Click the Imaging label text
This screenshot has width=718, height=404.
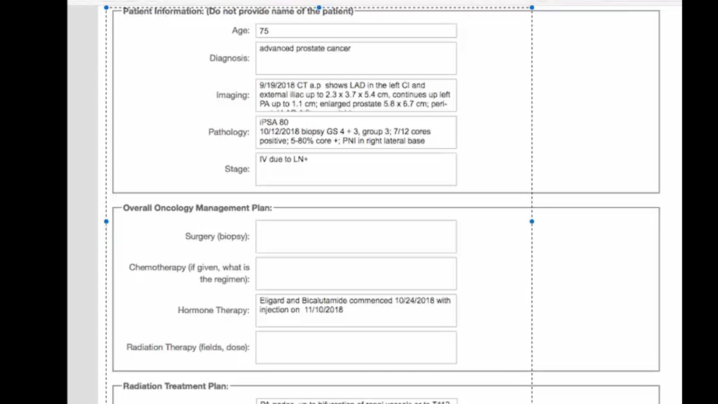[232, 95]
